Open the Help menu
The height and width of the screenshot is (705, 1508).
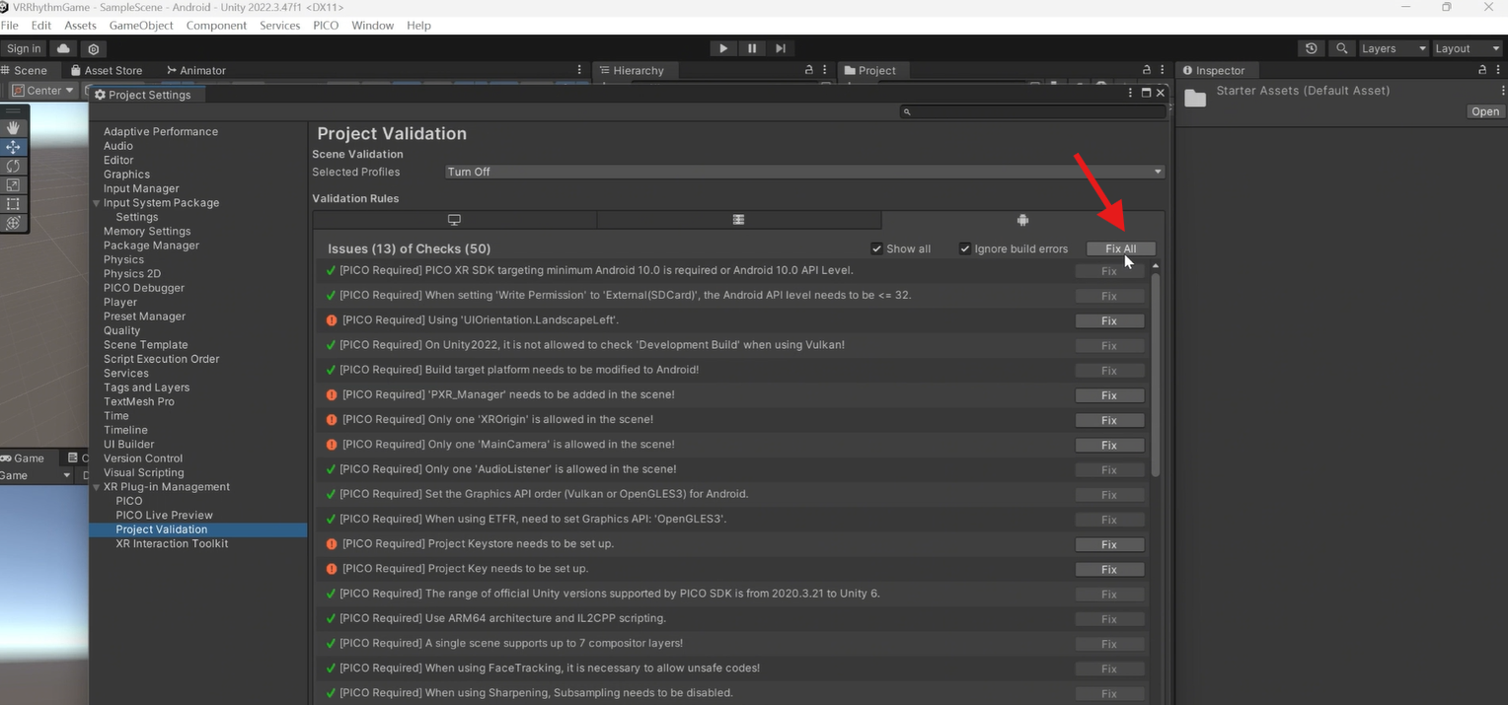pyautogui.click(x=418, y=25)
